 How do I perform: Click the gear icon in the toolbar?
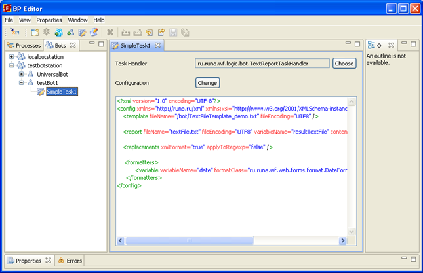pos(47,32)
